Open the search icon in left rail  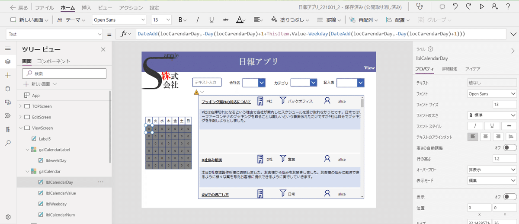[x=8, y=143]
